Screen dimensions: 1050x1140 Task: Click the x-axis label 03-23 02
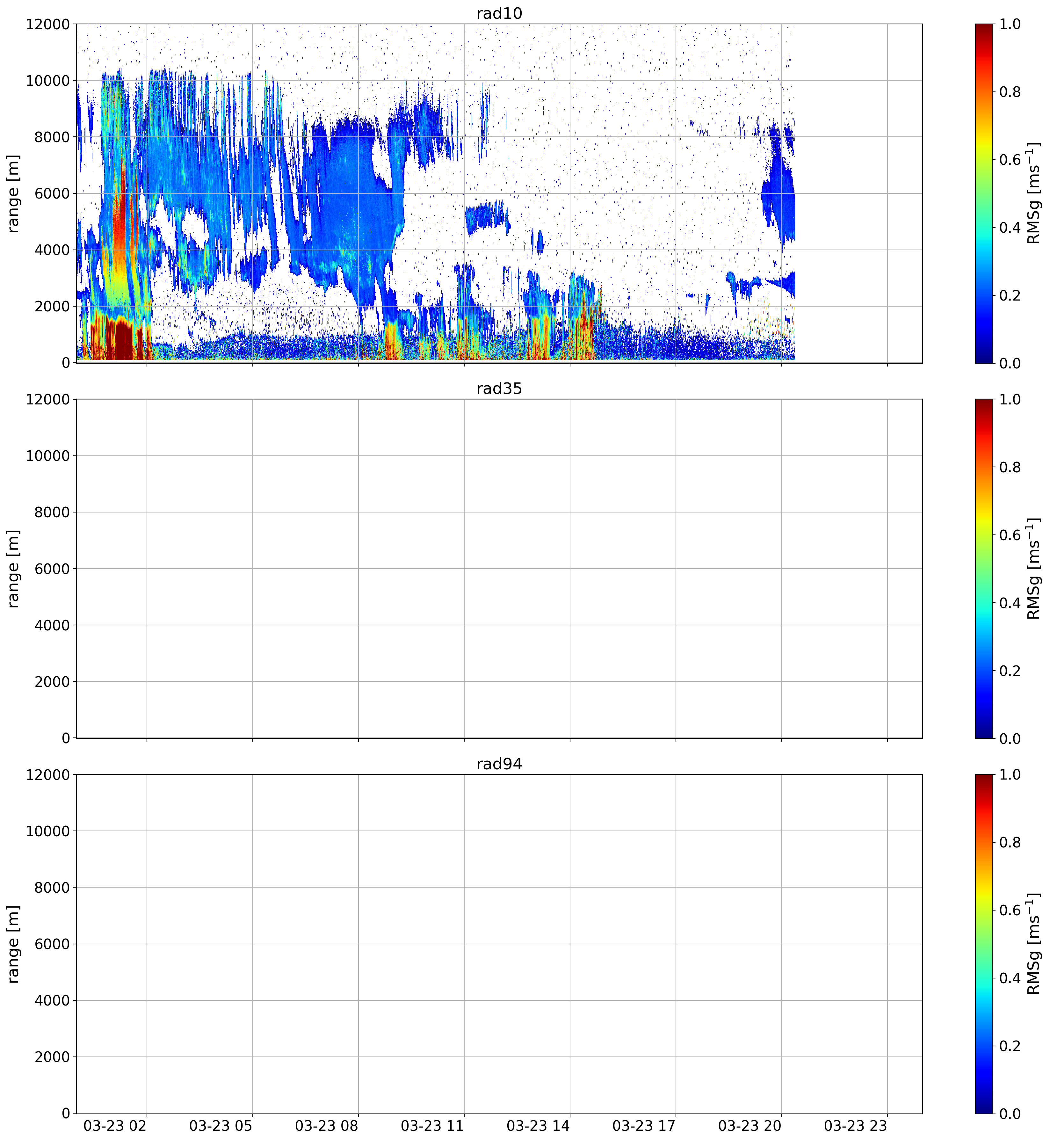115,1126
